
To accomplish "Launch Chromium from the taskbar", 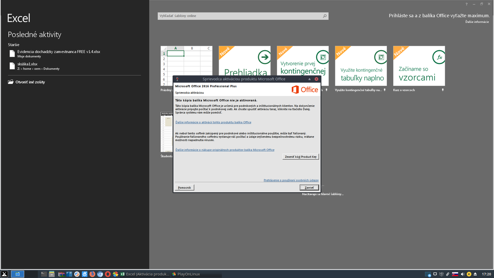I will pyautogui.click(x=100, y=274).
